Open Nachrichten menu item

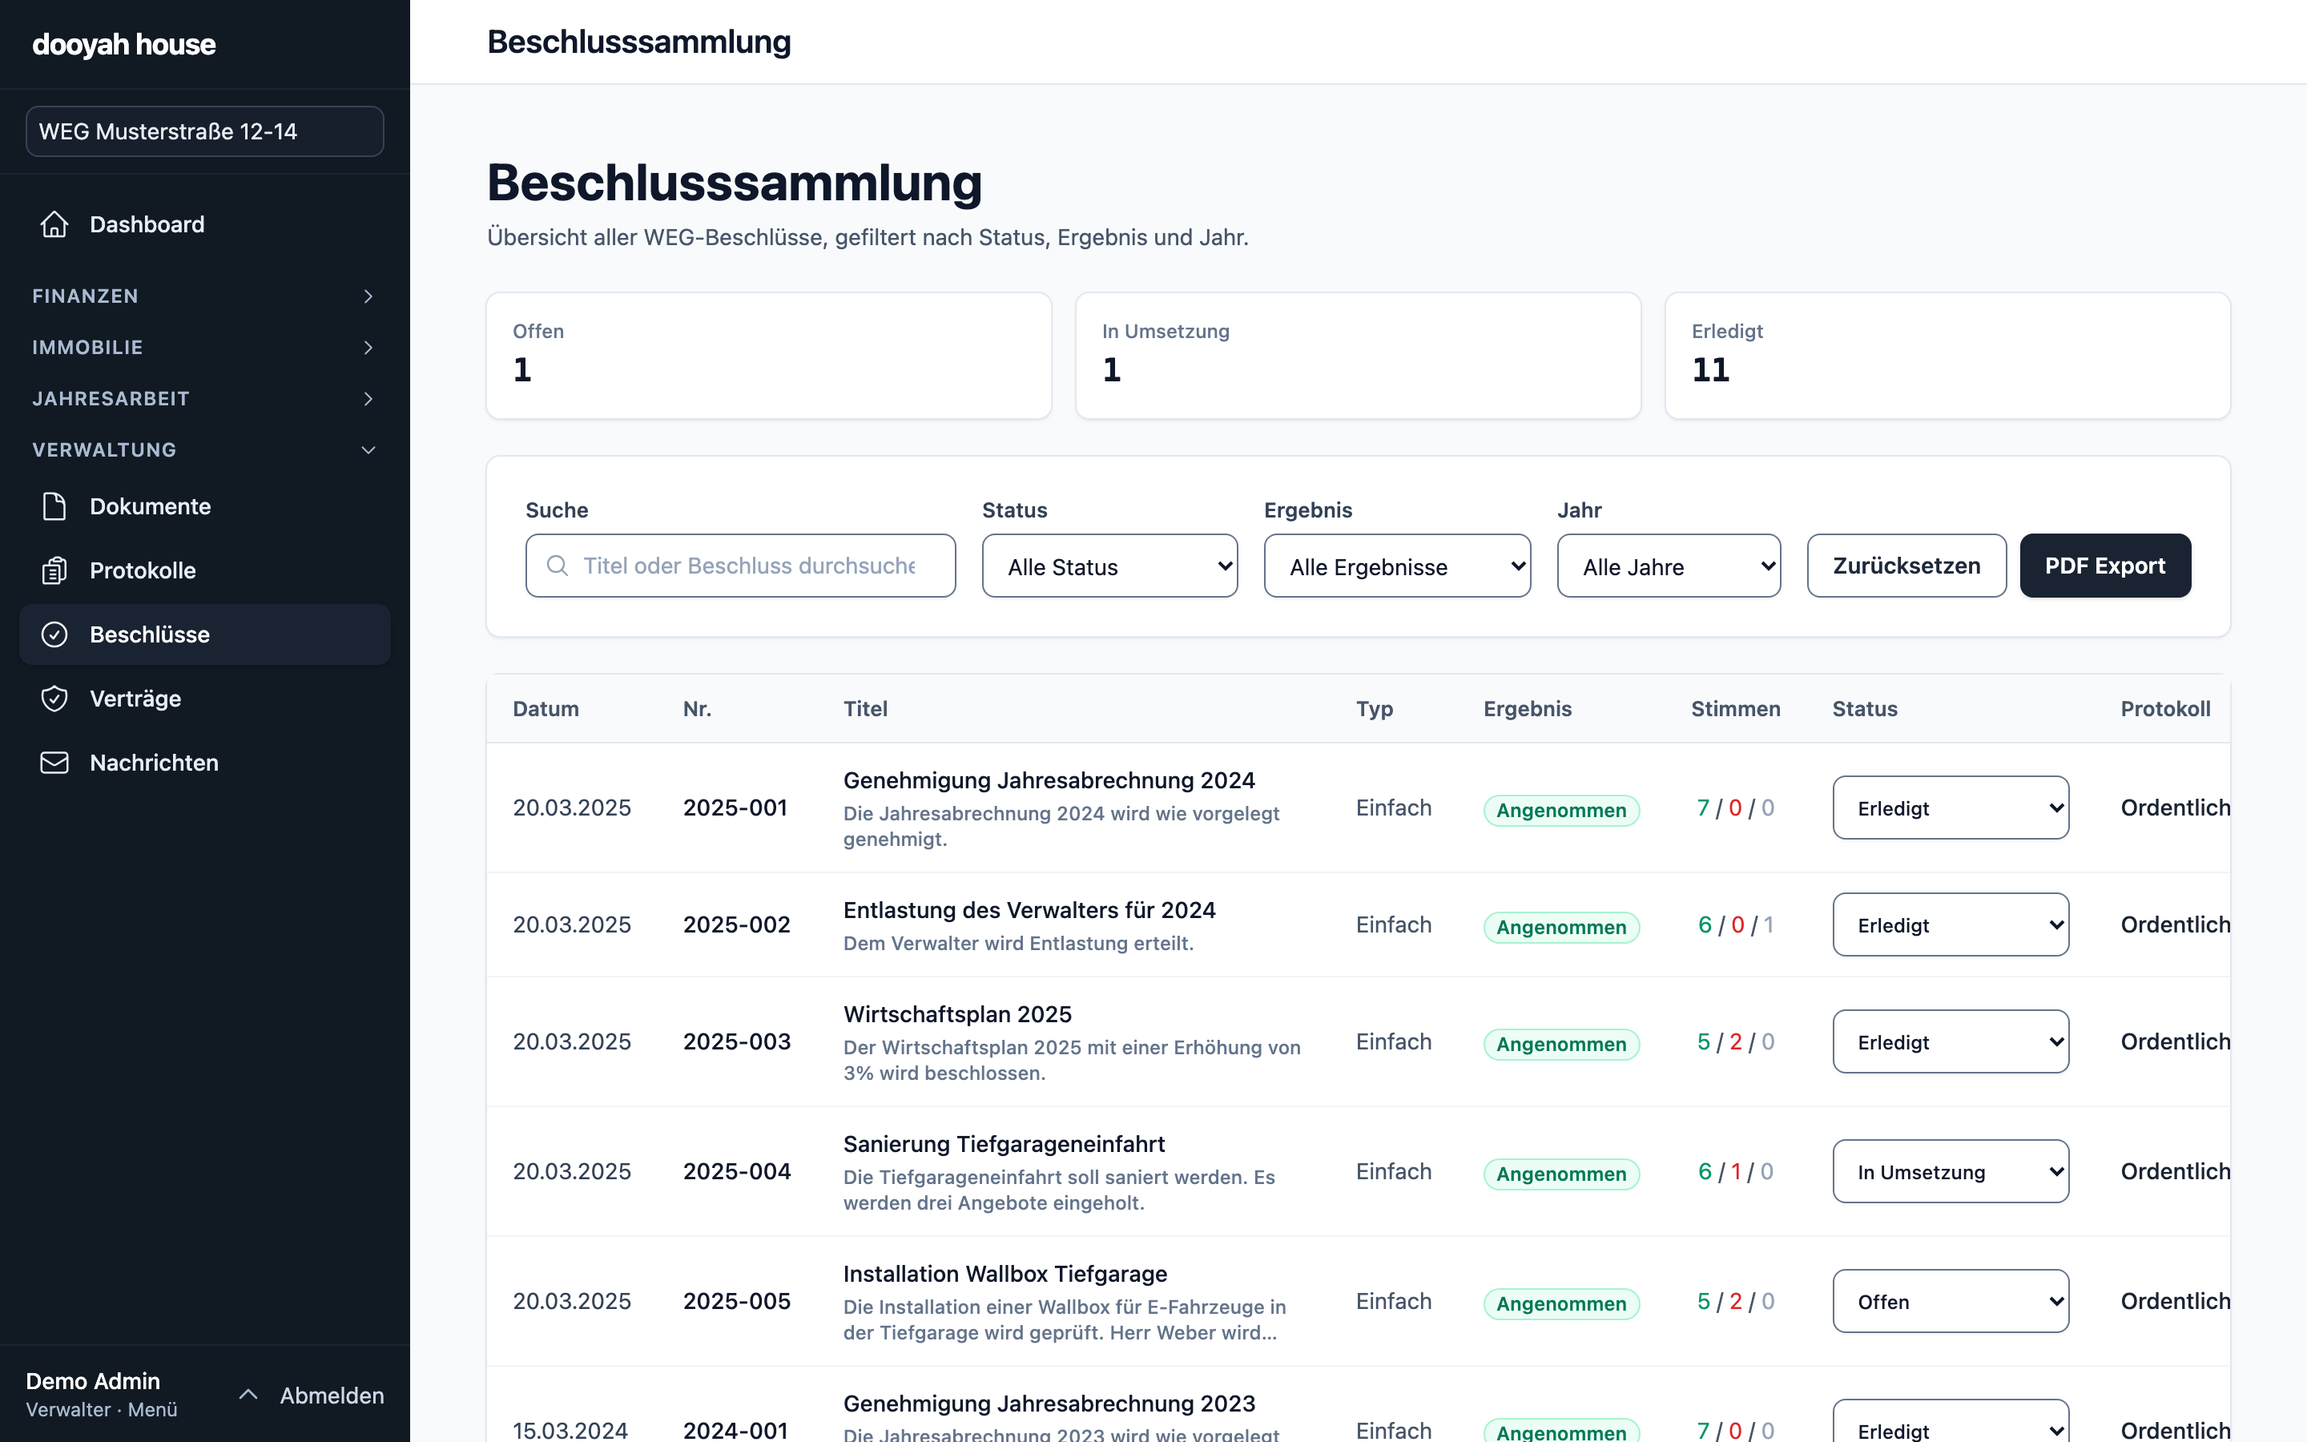pyautogui.click(x=205, y=762)
